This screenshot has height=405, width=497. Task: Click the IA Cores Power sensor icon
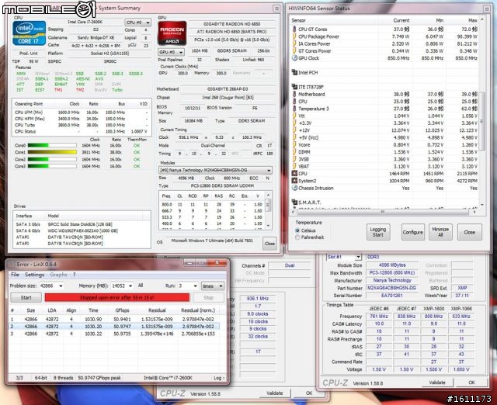294,43
